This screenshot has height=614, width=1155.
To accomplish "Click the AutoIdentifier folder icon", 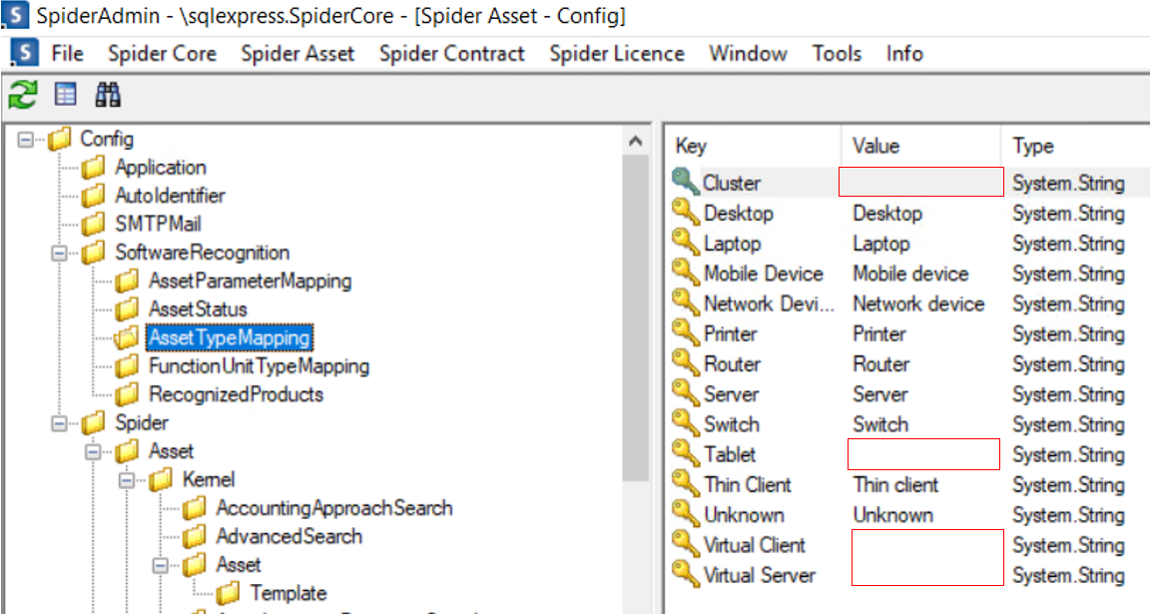I will 93,196.
